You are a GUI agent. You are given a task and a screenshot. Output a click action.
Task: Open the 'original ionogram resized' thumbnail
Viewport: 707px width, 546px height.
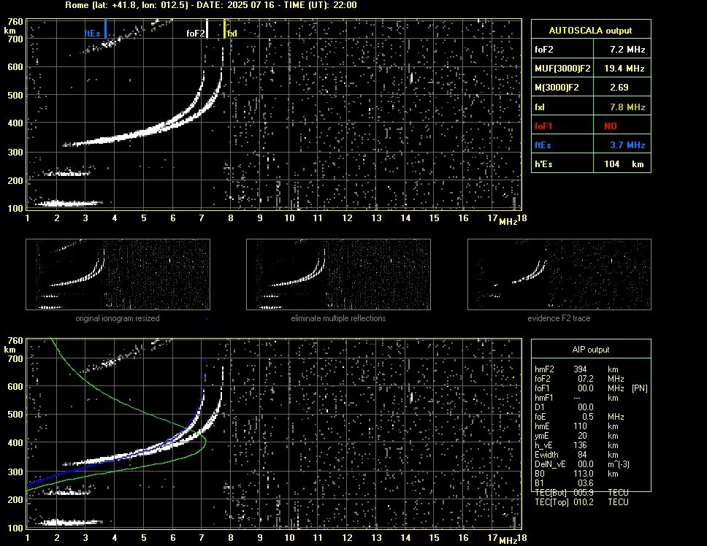pos(118,274)
